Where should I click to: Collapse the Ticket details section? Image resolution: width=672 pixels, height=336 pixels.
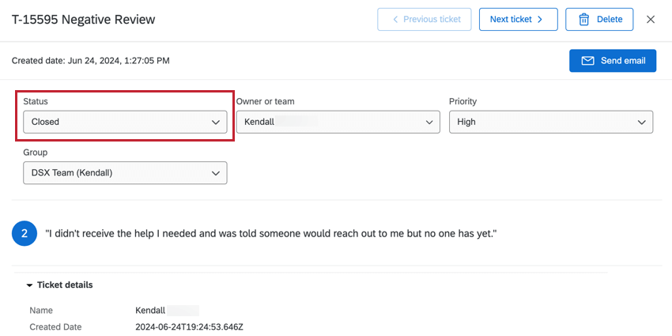click(30, 285)
